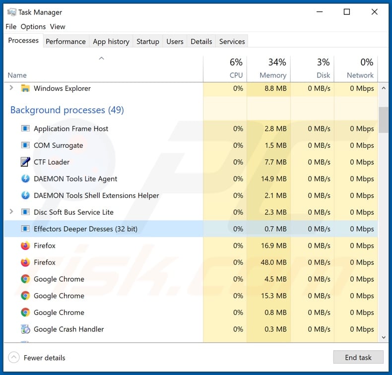
Task: Open the View menu
Action: pos(58,26)
